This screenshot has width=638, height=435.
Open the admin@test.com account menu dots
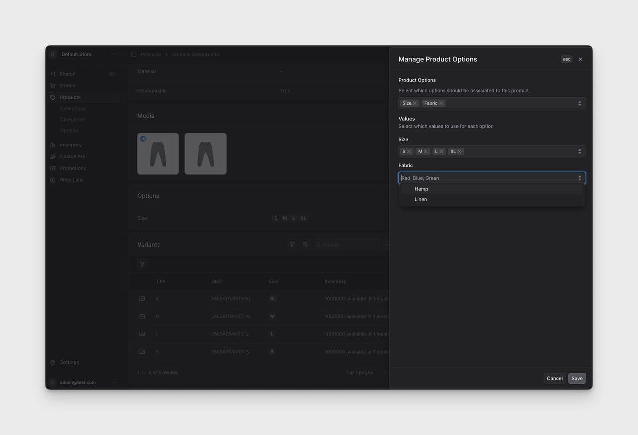pyautogui.click(x=113, y=382)
